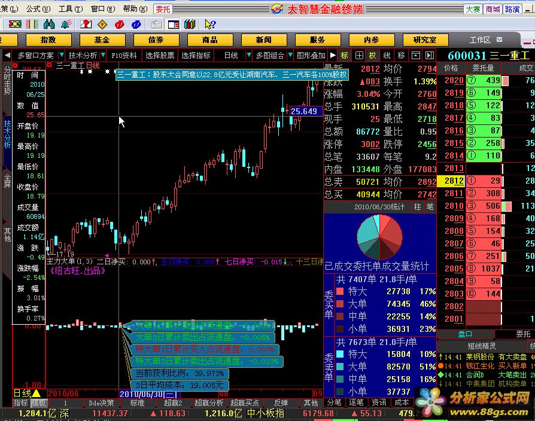
Task: Select the 商品 category tab
Action: click(210, 40)
